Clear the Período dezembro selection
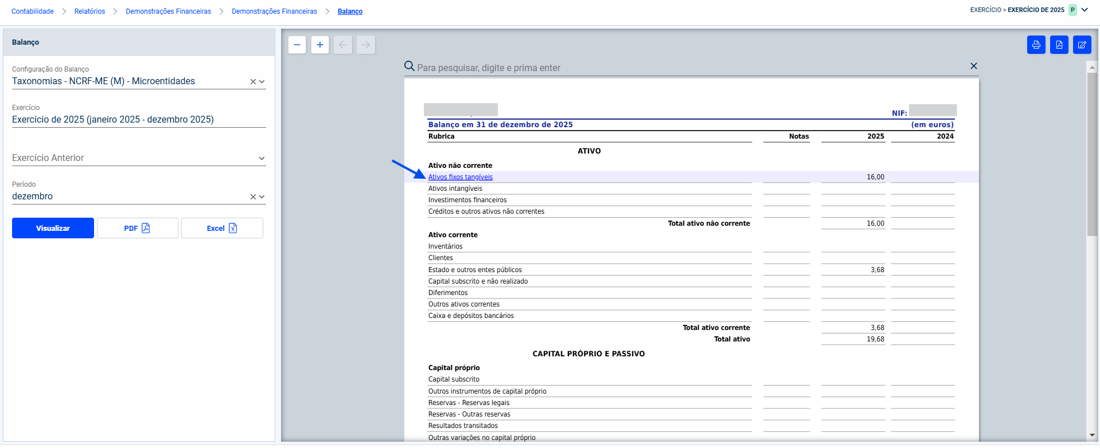Image resolution: width=1100 pixels, height=448 pixels. click(253, 197)
